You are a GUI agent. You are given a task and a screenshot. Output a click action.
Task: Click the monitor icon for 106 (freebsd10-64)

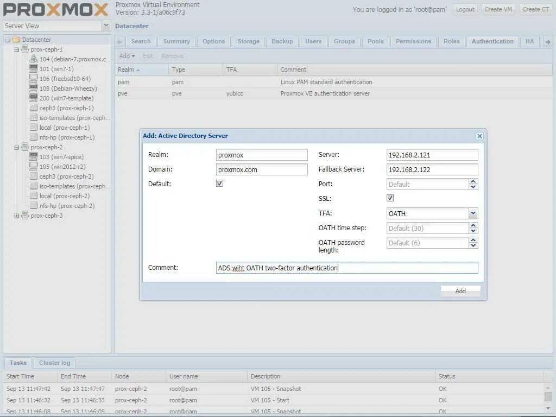point(34,78)
